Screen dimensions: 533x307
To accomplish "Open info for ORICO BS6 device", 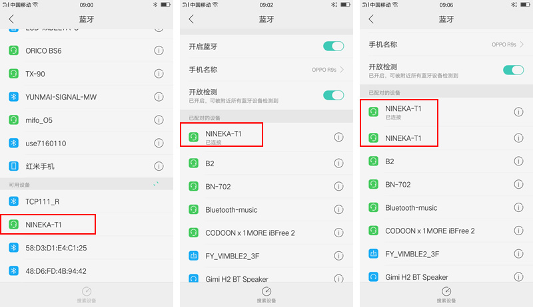I will pos(159,51).
